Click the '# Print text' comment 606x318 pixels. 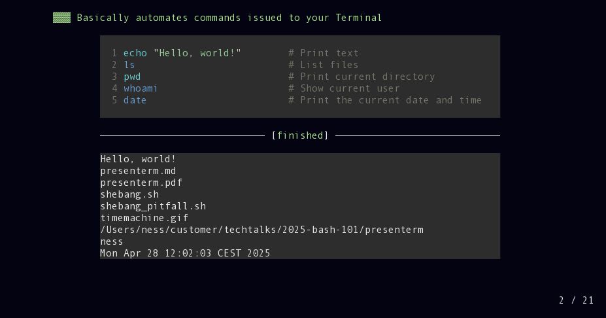pos(324,53)
